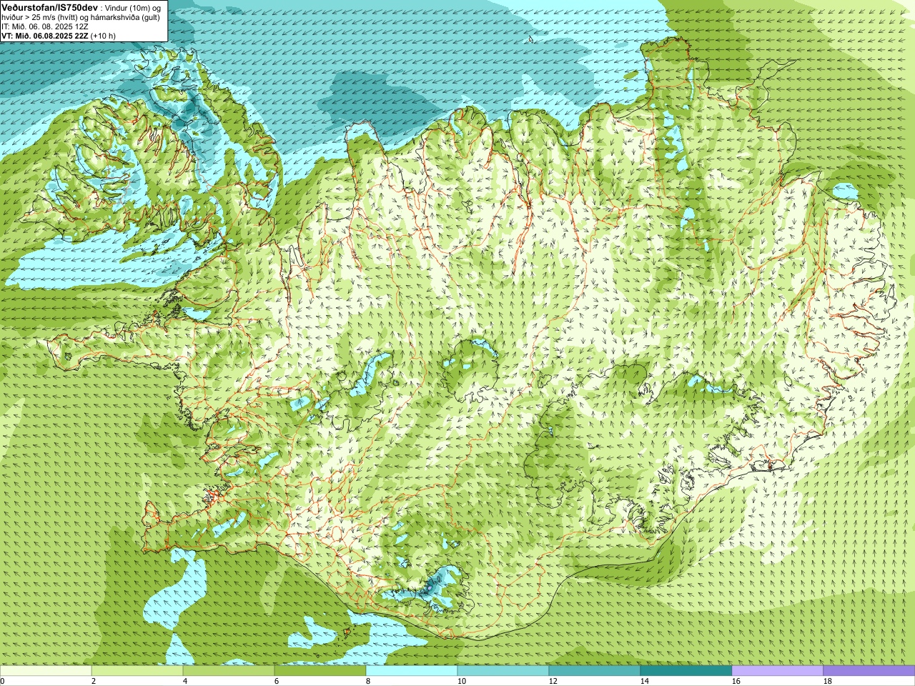Select the turquoise 10–12 scale segment
Image resolution: width=915 pixels, height=686 pixels.
coord(503,671)
